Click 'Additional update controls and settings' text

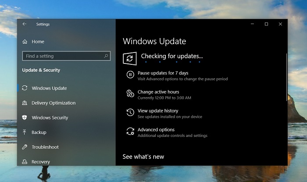pyautogui.click(x=172, y=136)
